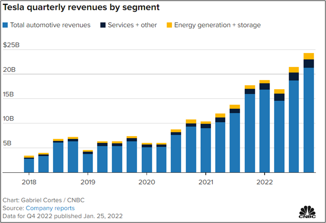Click the Gabriel Cortes / CNBC chart credit
Viewport: 326px width, 223px height.
[x=40, y=200]
